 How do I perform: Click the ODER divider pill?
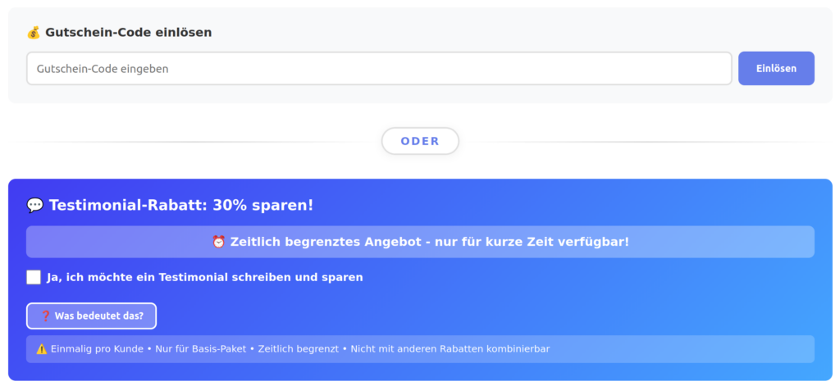420,141
